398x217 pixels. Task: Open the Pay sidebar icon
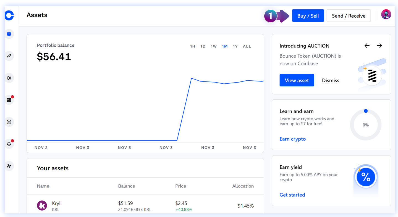coord(9,78)
